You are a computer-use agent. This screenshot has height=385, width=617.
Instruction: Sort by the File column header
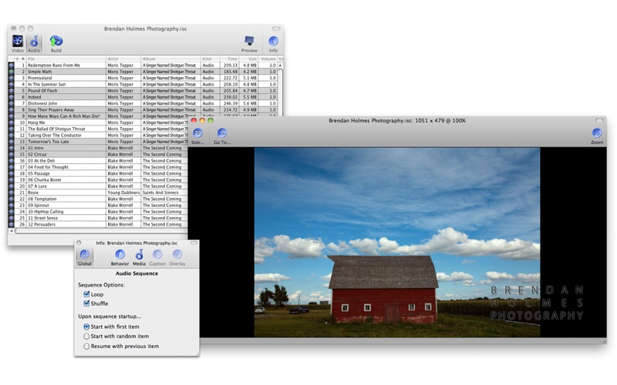tap(66, 59)
